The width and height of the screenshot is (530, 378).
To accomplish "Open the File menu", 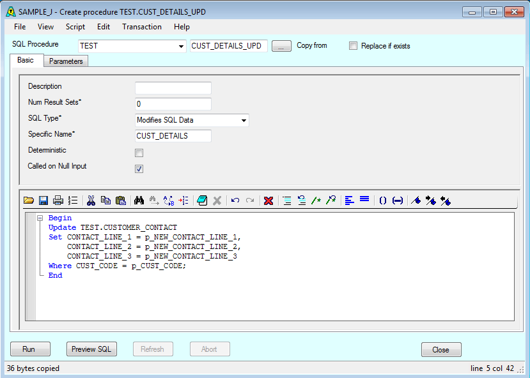I will [20, 27].
